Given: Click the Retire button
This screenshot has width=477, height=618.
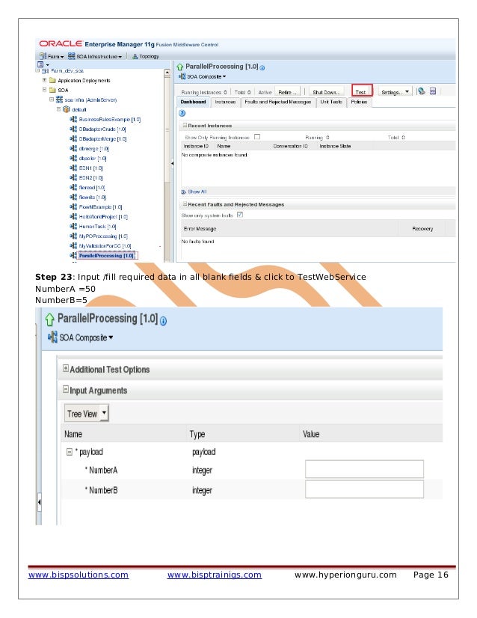Looking at the screenshot, I should 288,92.
